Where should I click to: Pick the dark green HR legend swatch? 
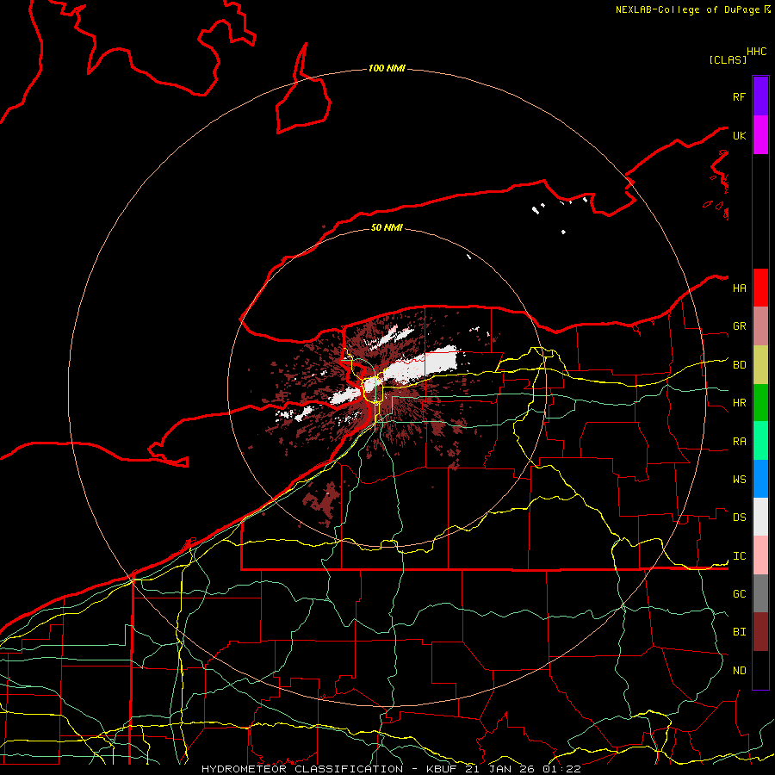coord(760,403)
